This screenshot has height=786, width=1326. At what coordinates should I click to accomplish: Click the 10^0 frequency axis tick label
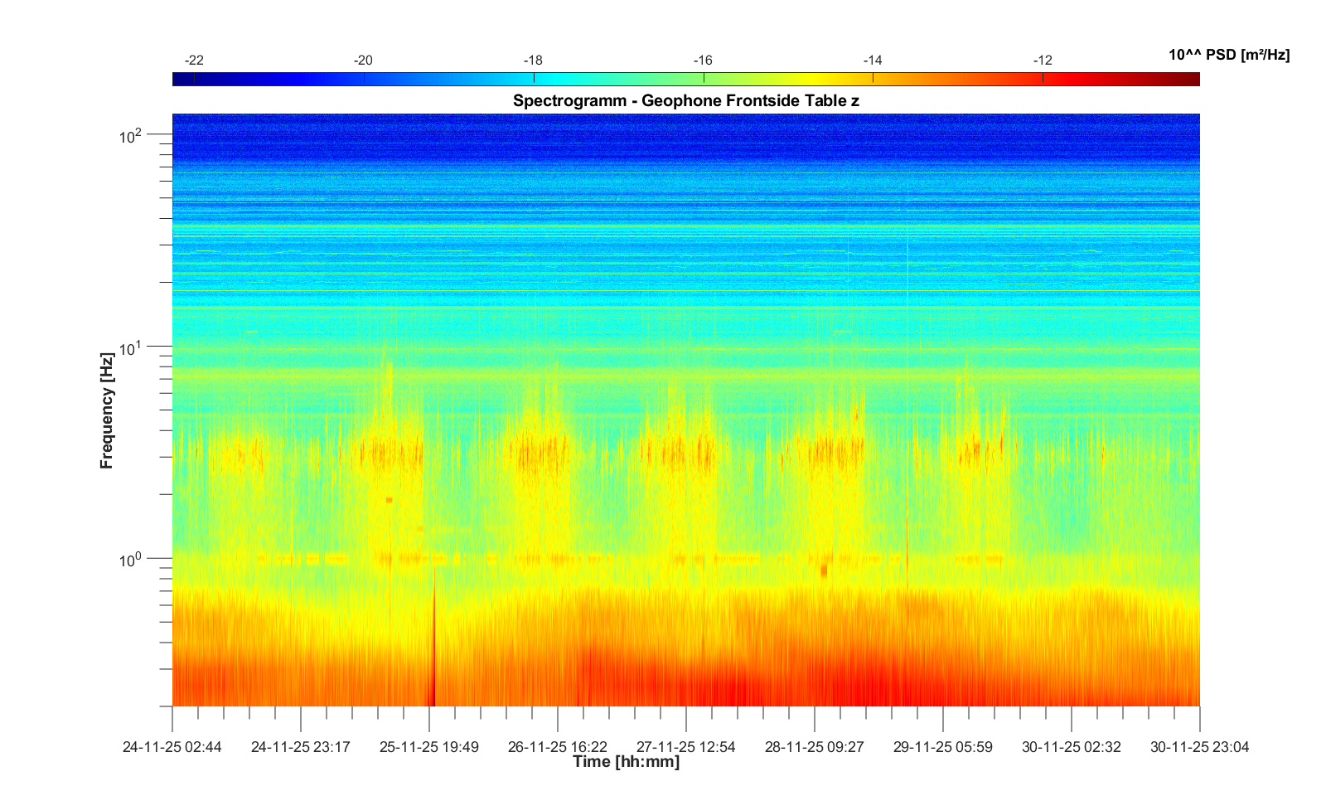coord(131,560)
